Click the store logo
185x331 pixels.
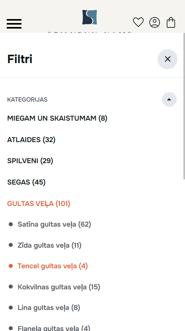tap(90, 17)
